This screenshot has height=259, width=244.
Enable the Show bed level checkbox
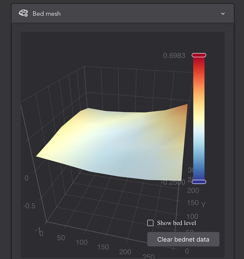click(150, 223)
